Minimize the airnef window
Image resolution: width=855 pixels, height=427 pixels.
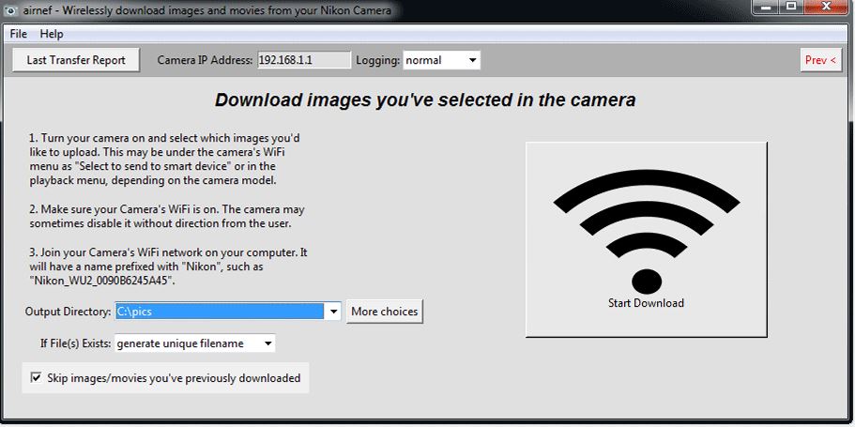click(x=768, y=6)
